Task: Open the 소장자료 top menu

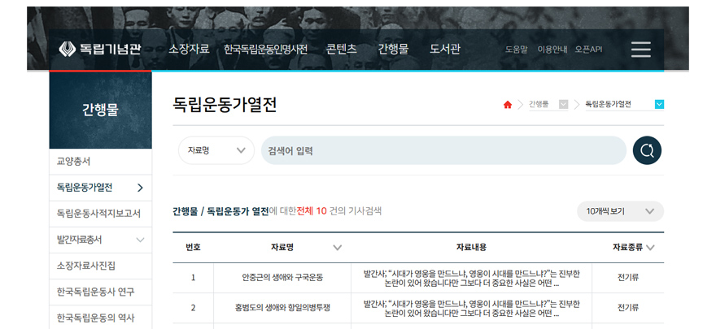Action: pos(189,50)
